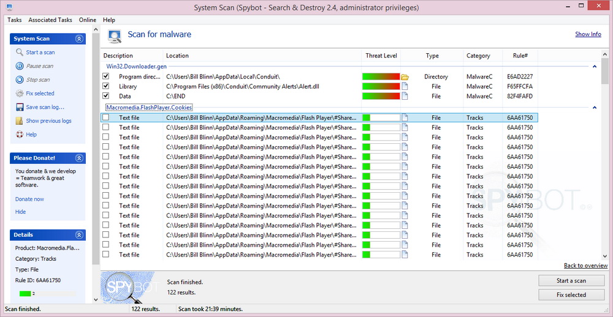Screen dimensions: 613x317
Task: Click the Save scan log... link
Action: [45, 107]
